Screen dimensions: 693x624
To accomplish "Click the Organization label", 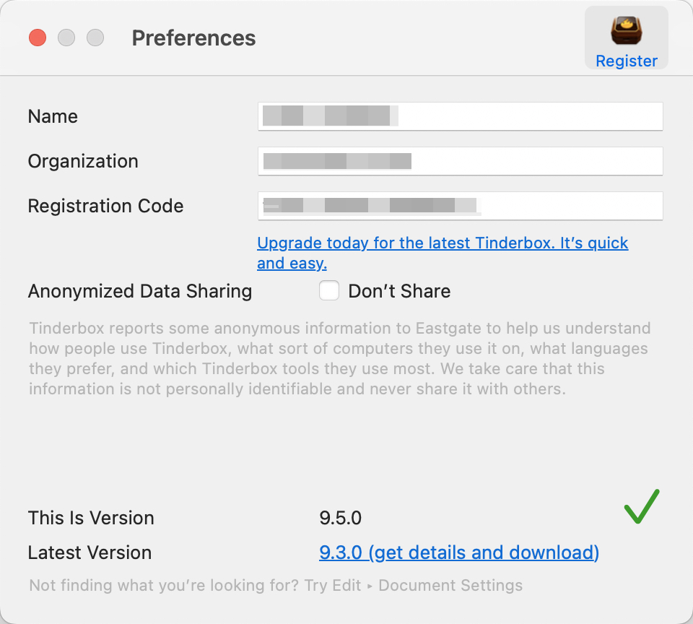I will [x=83, y=161].
